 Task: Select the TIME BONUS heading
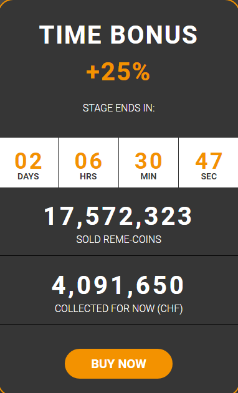pyautogui.click(x=118, y=35)
